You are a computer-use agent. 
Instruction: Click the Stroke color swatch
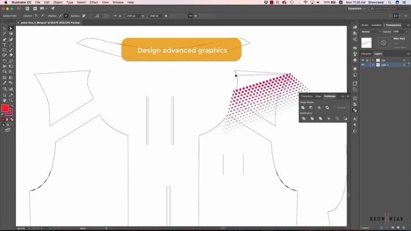point(10,112)
